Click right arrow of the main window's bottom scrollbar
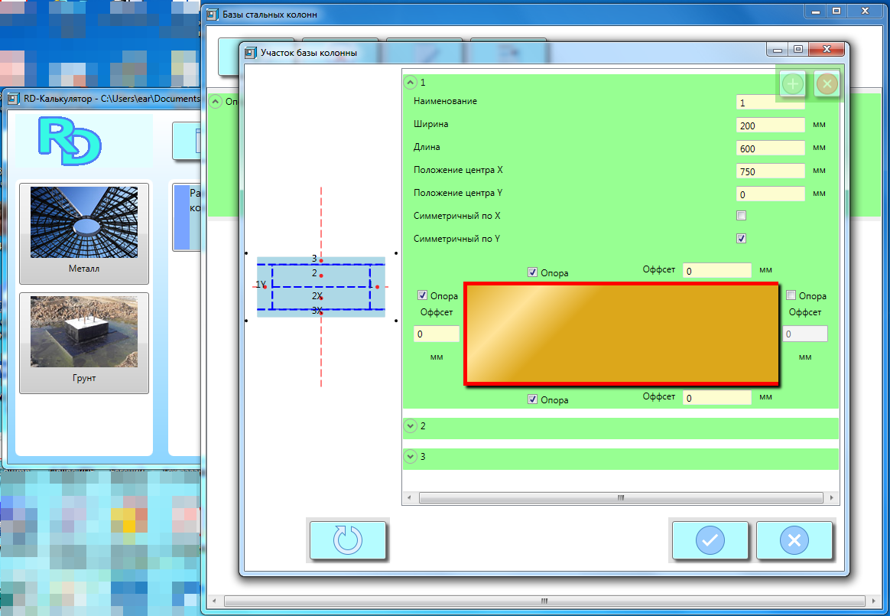 point(873,601)
